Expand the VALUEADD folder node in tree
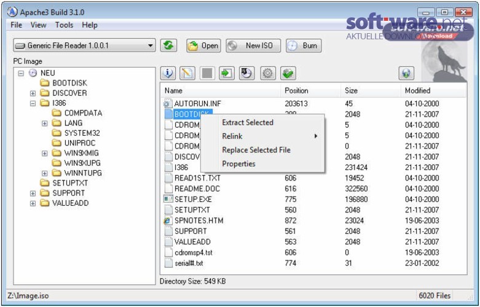This screenshot has width=480, height=307. pos(33,203)
